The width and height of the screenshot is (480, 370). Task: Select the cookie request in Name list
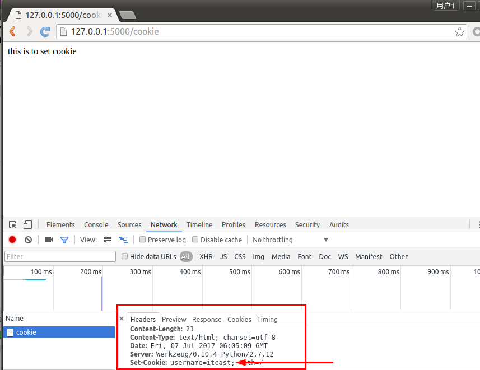[26, 332]
